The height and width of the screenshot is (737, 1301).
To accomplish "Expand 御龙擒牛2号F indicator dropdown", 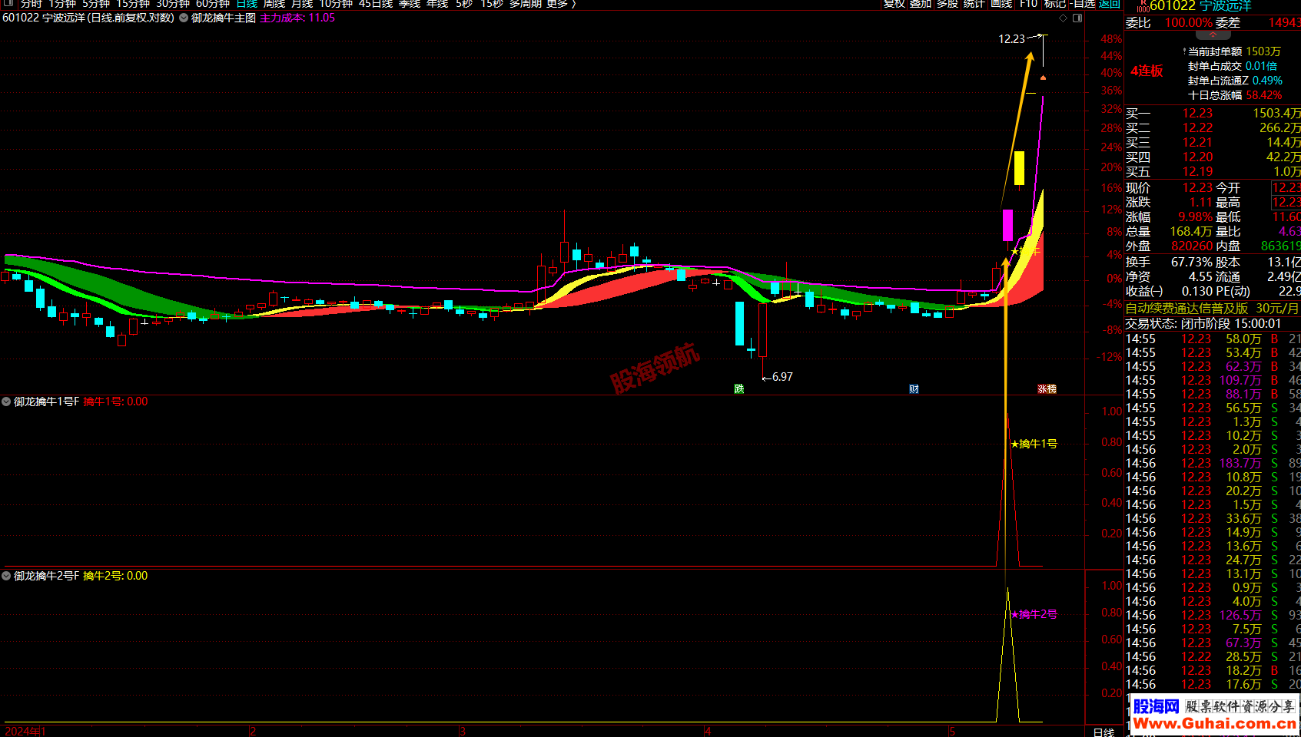I will (x=6, y=576).
